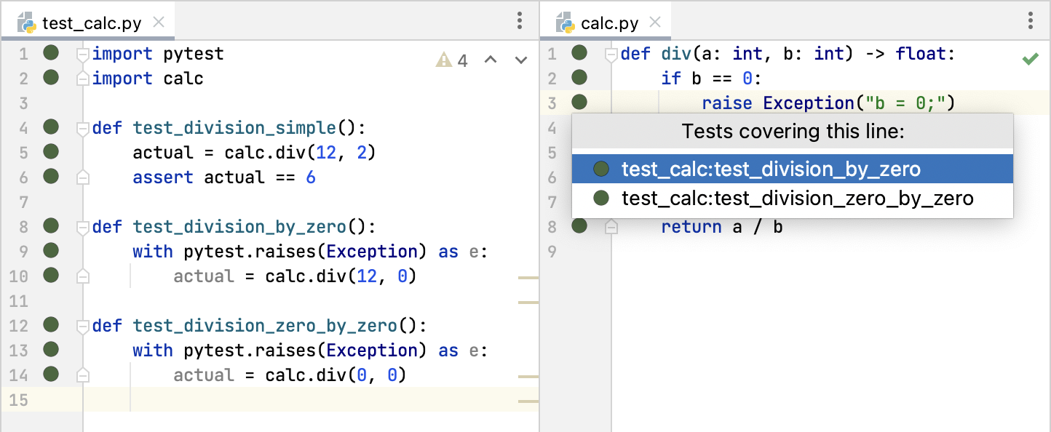Click coverage marker on calc.py line 1
The height and width of the screenshot is (432, 1051).
579,52
